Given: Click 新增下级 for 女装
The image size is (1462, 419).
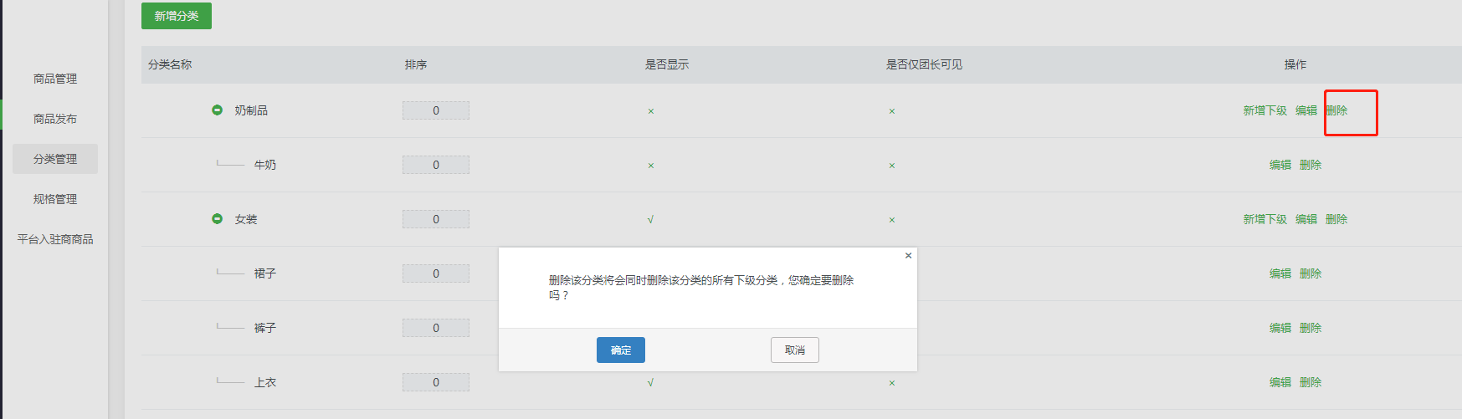Looking at the screenshot, I should 1265,219.
